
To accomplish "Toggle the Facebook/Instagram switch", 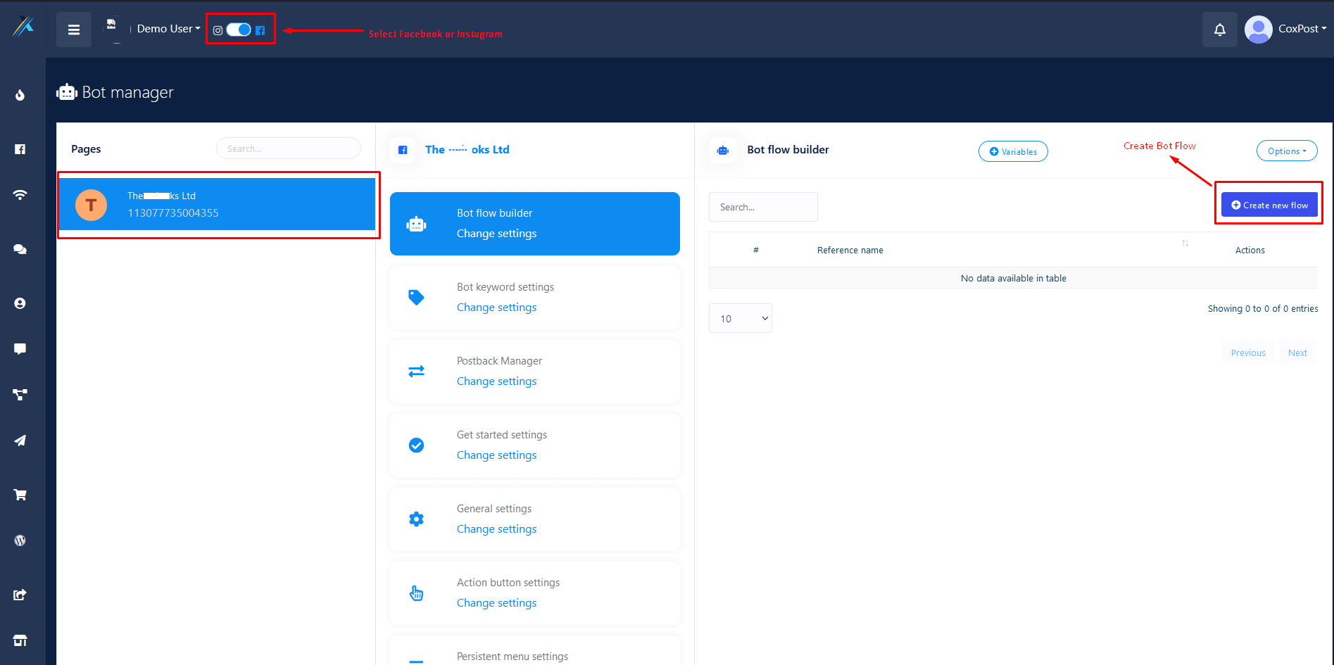I will [x=239, y=30].
